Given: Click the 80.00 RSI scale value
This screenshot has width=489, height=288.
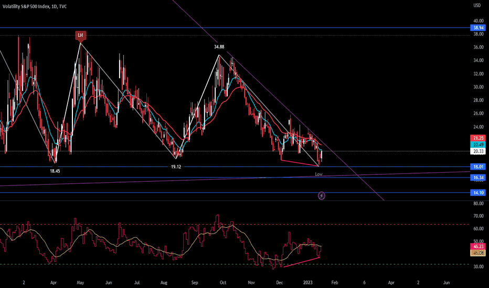Looking at the screenshot, I should tap(479, 203).
